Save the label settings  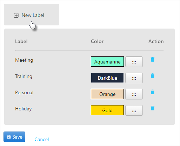[14, 137]
